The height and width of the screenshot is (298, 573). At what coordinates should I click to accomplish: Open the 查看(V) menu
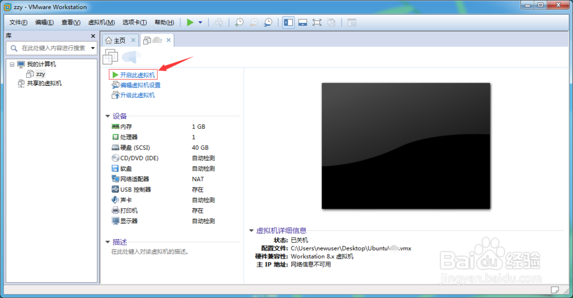tap(71, 23)
